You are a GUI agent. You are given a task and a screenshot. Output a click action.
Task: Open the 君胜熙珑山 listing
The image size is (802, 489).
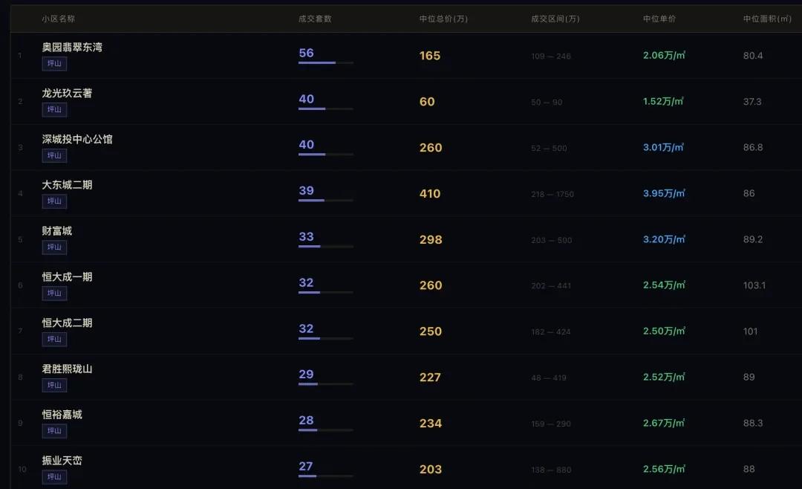(67, 369)
